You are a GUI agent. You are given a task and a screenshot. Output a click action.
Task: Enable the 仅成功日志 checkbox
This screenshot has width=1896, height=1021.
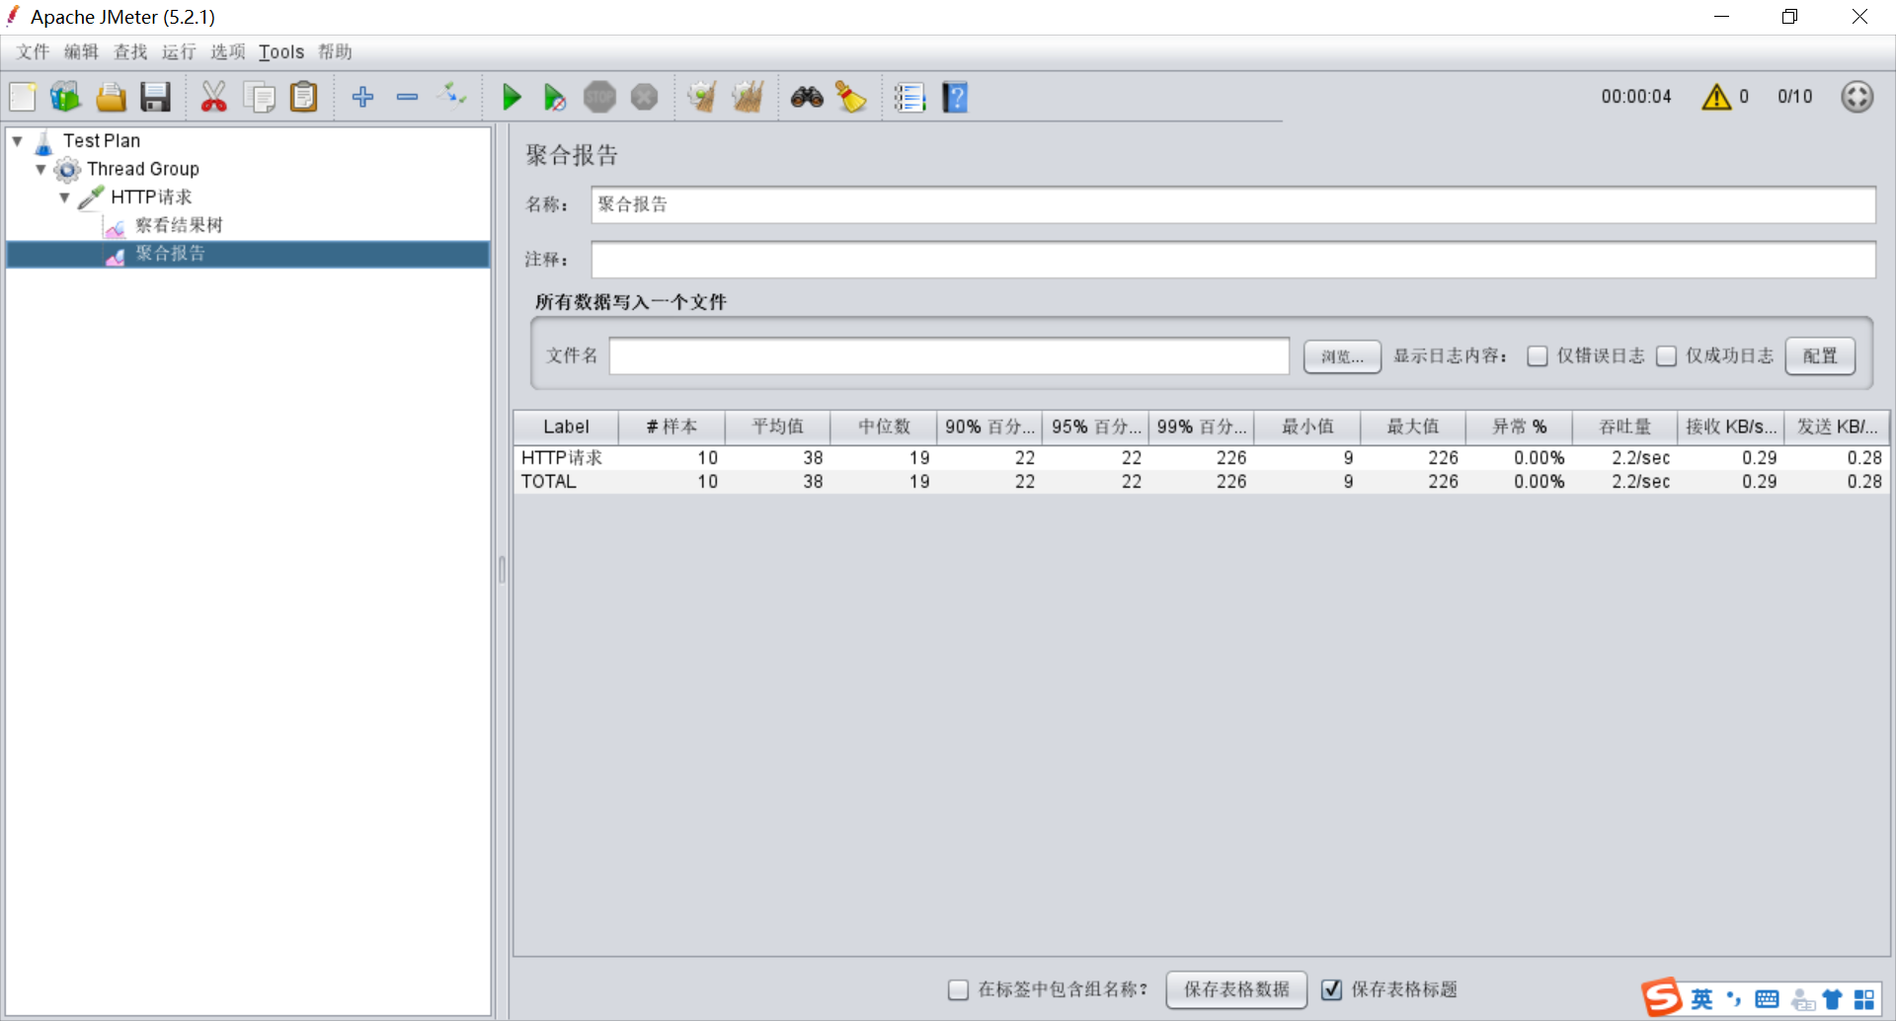tap(1667, 356)
